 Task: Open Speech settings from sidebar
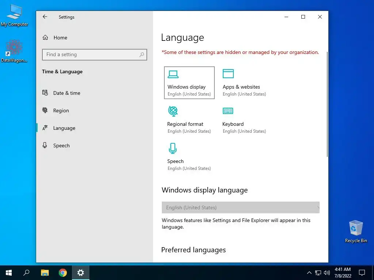click(95, 145)
